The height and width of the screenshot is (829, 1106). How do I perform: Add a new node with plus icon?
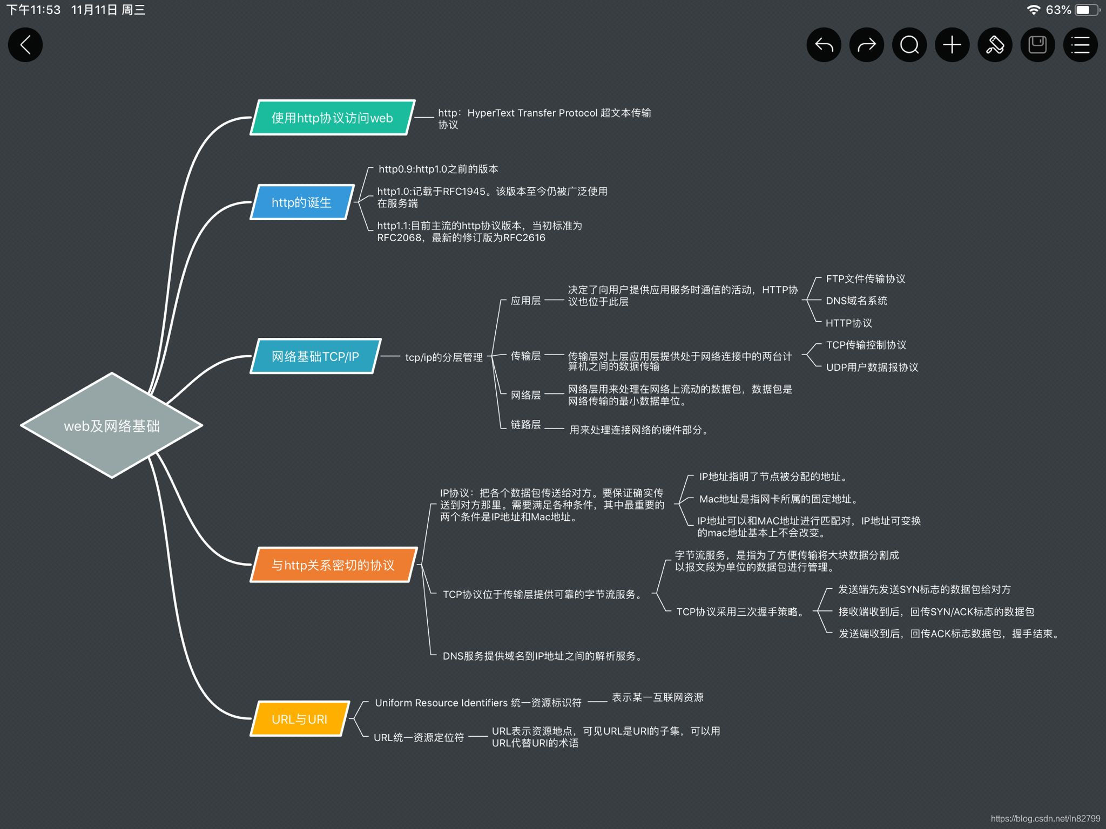[952, 45]
